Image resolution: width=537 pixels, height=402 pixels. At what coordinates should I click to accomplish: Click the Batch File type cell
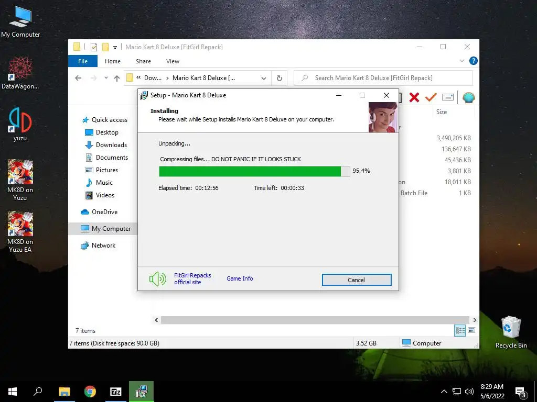tap(414, 193)
